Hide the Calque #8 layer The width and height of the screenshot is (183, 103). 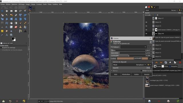pos(146,34)
